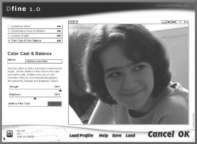The image size is (197, 144).
Task: Zoom in with the plus icon
Action: [x=185, y=22]
